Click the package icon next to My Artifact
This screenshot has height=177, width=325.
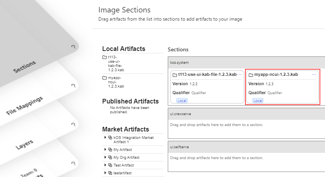(110, 149)
